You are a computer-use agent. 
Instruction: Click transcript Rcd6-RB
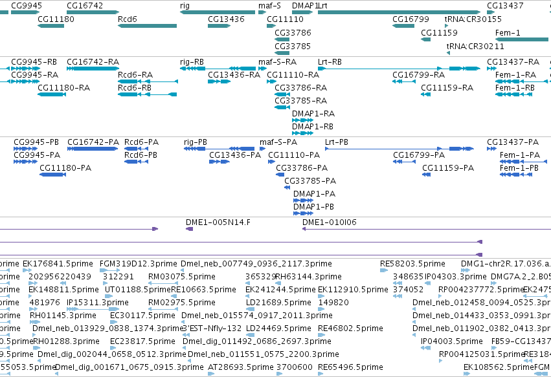tap(135, 88)
